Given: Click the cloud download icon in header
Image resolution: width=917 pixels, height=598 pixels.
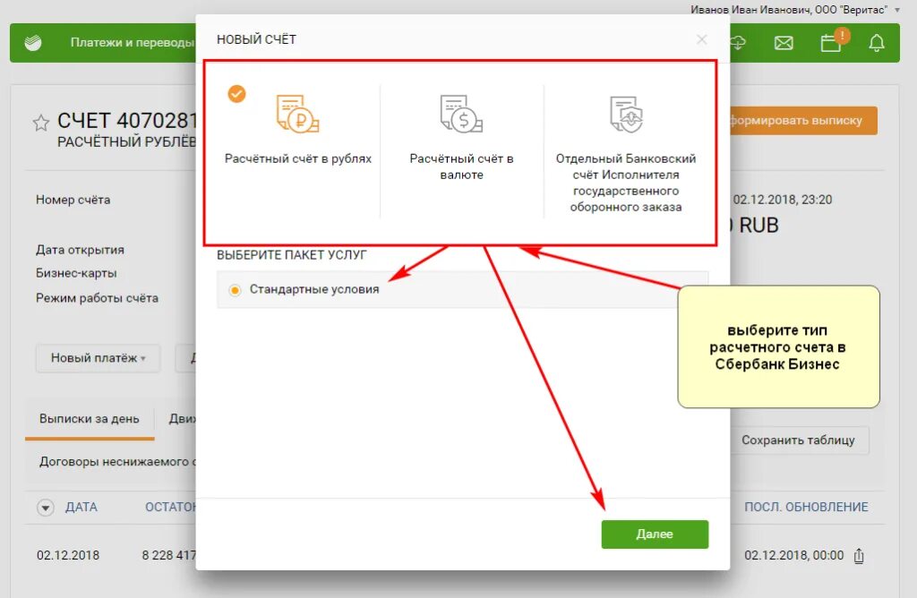Looking at the screenshot, I should [738, 43].
